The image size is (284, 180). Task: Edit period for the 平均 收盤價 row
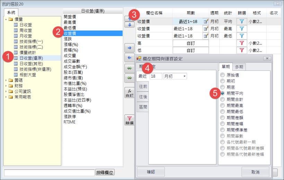(x=206, y=22)
